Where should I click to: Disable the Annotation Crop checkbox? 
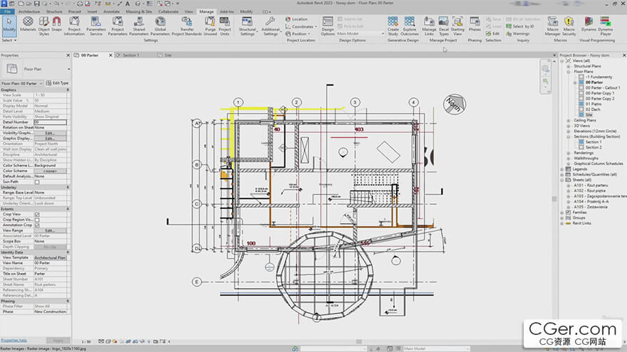coord(38,225)
